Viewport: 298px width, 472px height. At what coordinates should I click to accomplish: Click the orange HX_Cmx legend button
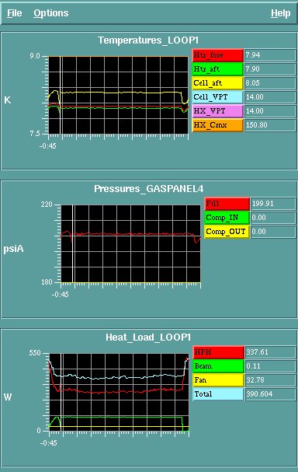pyautogui.click(x=218, y=125)
